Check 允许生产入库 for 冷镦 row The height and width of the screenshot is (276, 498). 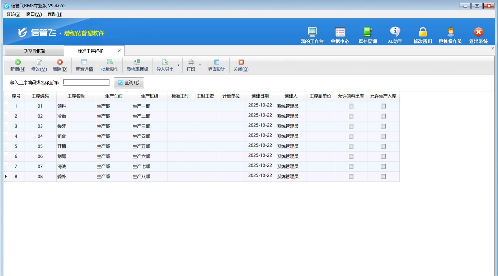(x=383, y=116)
